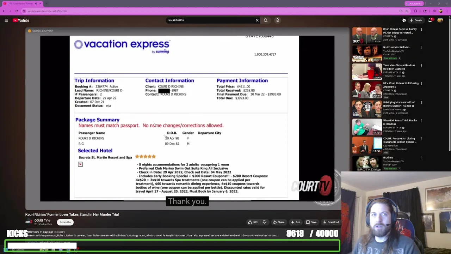This screenshot has width=451, height=254.
Task: Open options for Kouri Richins Defense video
Action: pyautogui.click(x=421, y=29)
